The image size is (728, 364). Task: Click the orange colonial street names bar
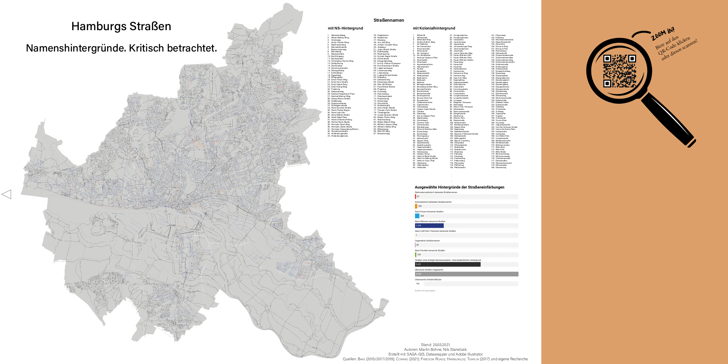[x=416, y=206]
